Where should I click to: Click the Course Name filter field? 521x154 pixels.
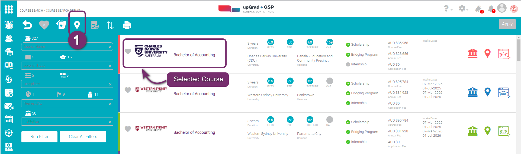(x=65, y=47)
